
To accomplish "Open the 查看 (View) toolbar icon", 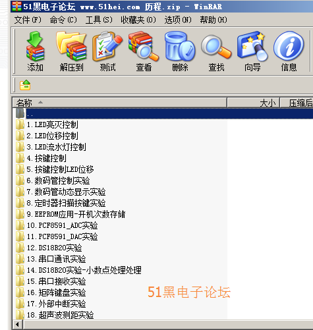I will pyautogui.click(x=144, y=51).
